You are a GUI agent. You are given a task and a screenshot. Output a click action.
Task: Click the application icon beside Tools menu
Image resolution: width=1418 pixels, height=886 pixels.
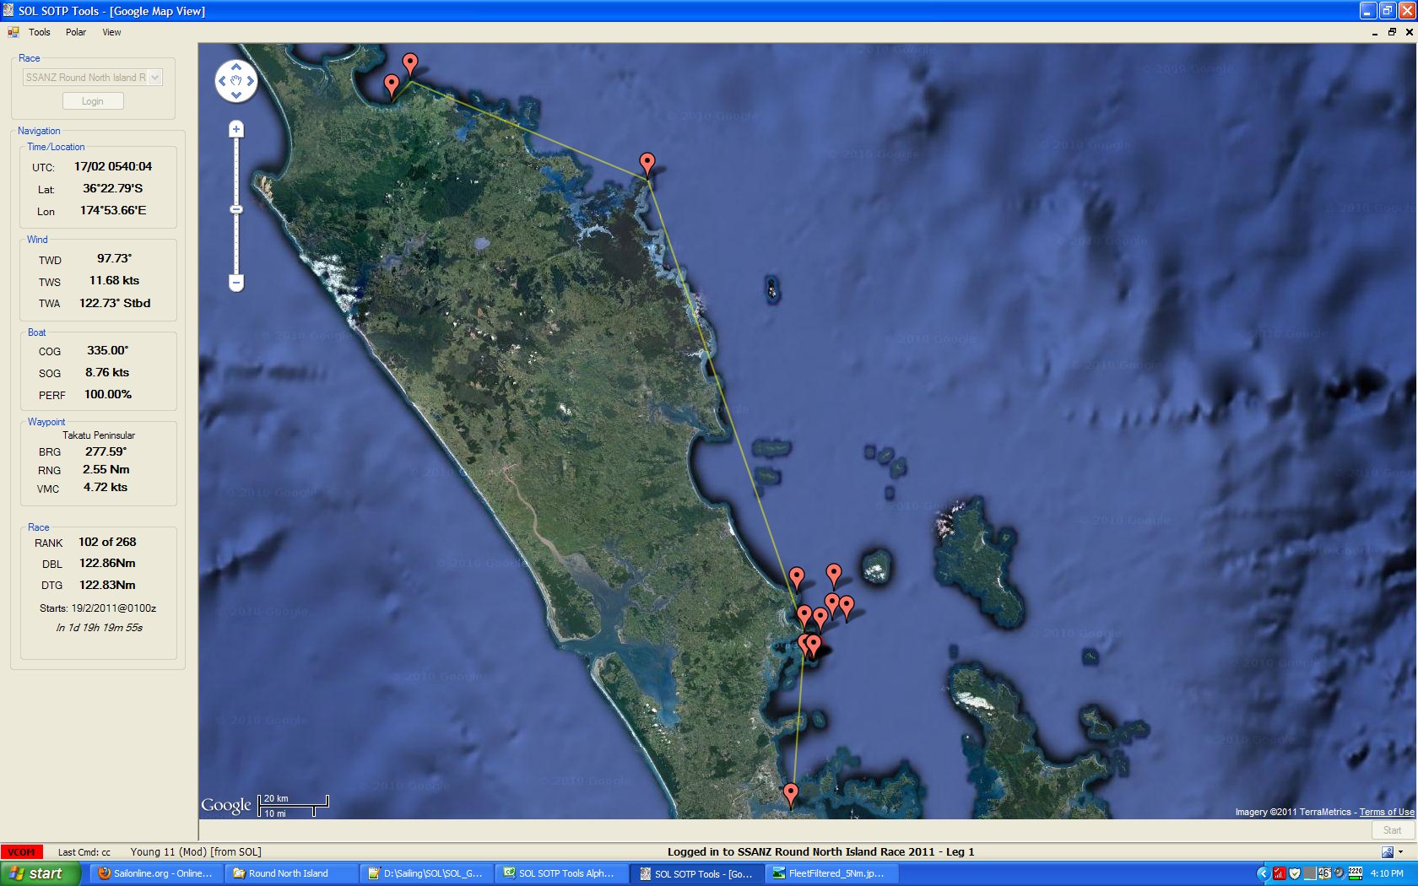coord(14,32)
